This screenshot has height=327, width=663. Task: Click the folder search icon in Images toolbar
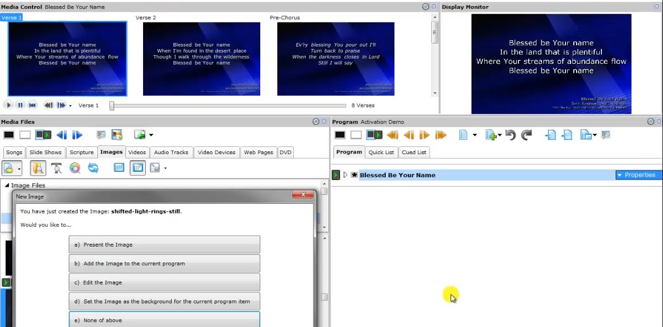(x=38, y=168)
